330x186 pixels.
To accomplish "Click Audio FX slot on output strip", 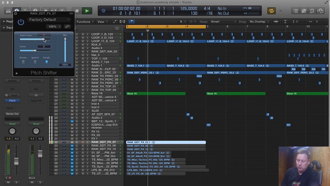I will coord(36,101).
